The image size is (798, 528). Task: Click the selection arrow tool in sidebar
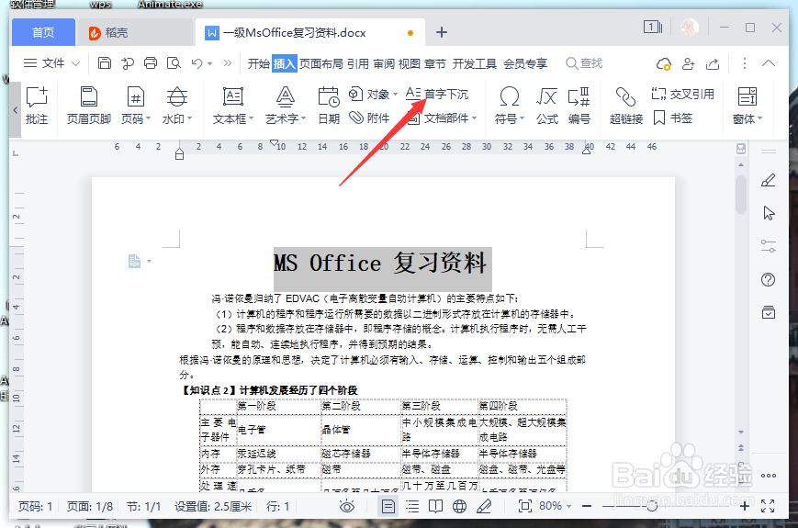pyautogui.click(x=769, y=213)
